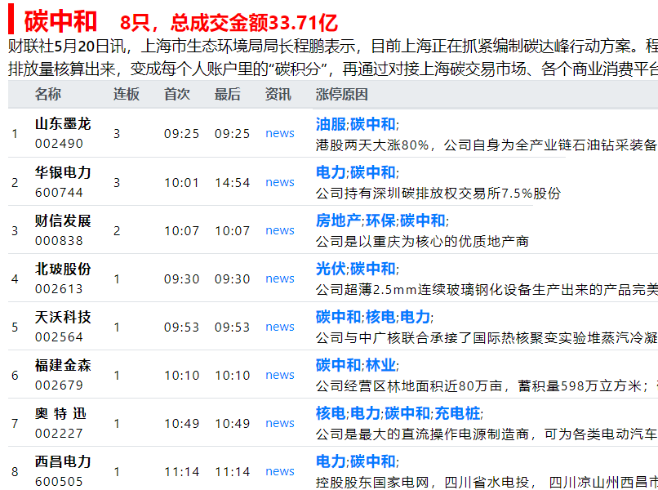The width and height of the screenshot is (658, 490).
Task: Click 电力 tag in 华银电力 row
Action: [x=331, y=172]
